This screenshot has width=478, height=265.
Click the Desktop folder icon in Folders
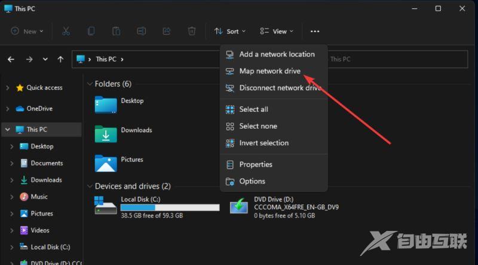tap(106, 105)
